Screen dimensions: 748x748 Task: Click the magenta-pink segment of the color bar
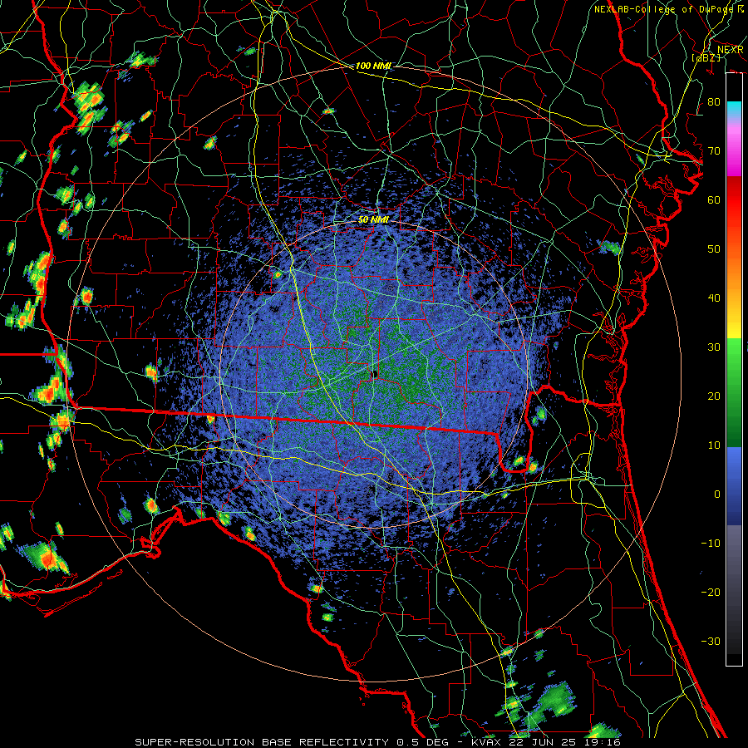pyautogui.click(x=734, y=149)
